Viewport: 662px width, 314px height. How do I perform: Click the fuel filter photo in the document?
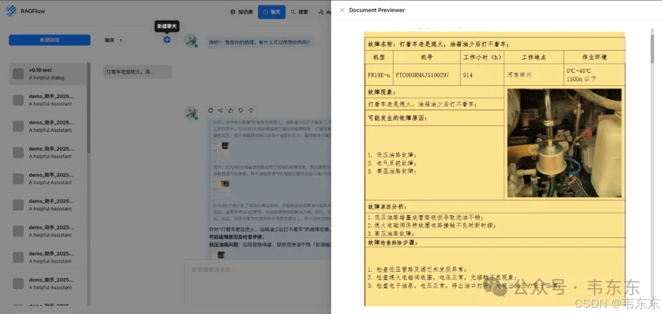point(564,143)
